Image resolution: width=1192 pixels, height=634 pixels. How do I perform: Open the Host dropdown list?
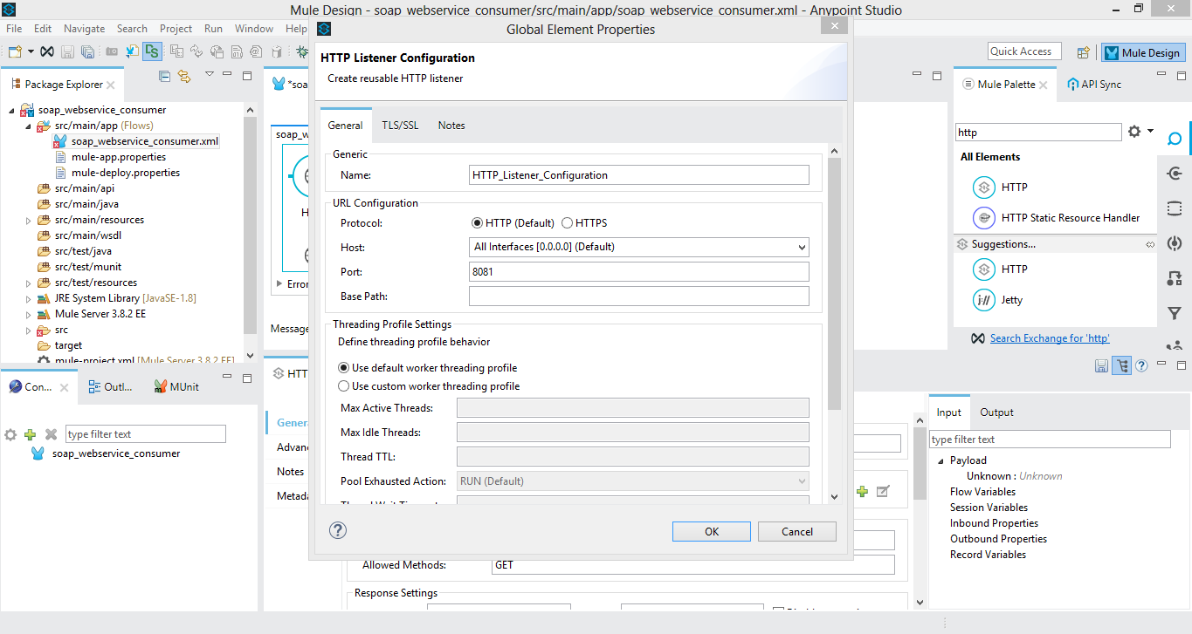click(x=802, y=248)
